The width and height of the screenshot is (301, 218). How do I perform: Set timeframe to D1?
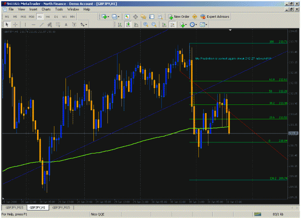click(56, 17)
